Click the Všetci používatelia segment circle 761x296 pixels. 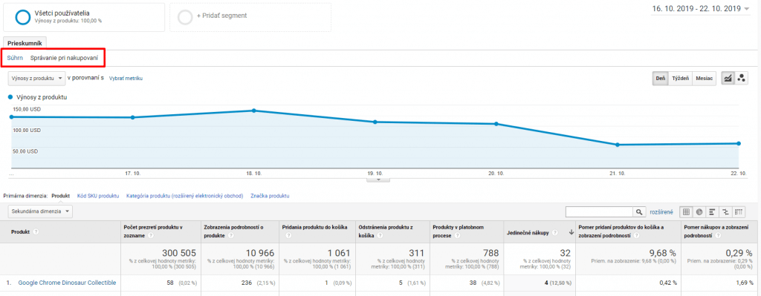(x=23, y=17)
